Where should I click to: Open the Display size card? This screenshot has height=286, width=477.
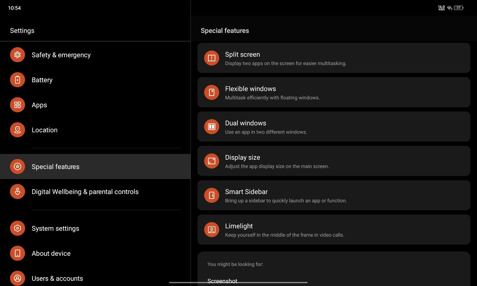pyautogui.click(x=334, y=161)
